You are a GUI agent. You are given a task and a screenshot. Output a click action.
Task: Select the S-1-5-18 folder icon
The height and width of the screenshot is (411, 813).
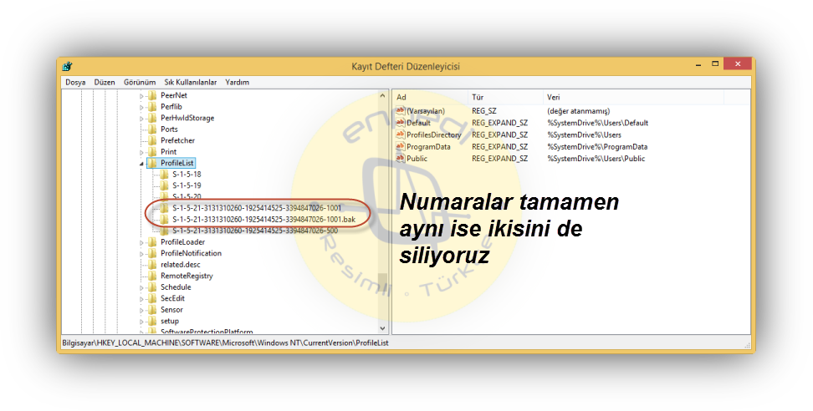coord(165,175)
